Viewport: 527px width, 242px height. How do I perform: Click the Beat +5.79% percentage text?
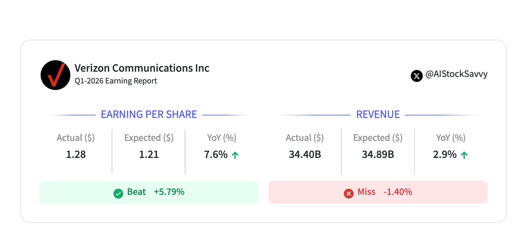[x=169, y=192]
